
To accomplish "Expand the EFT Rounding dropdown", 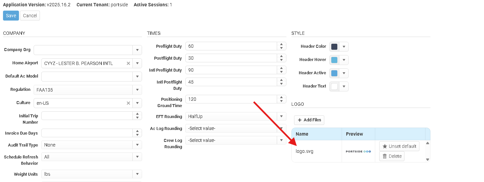I will (281, 116).
